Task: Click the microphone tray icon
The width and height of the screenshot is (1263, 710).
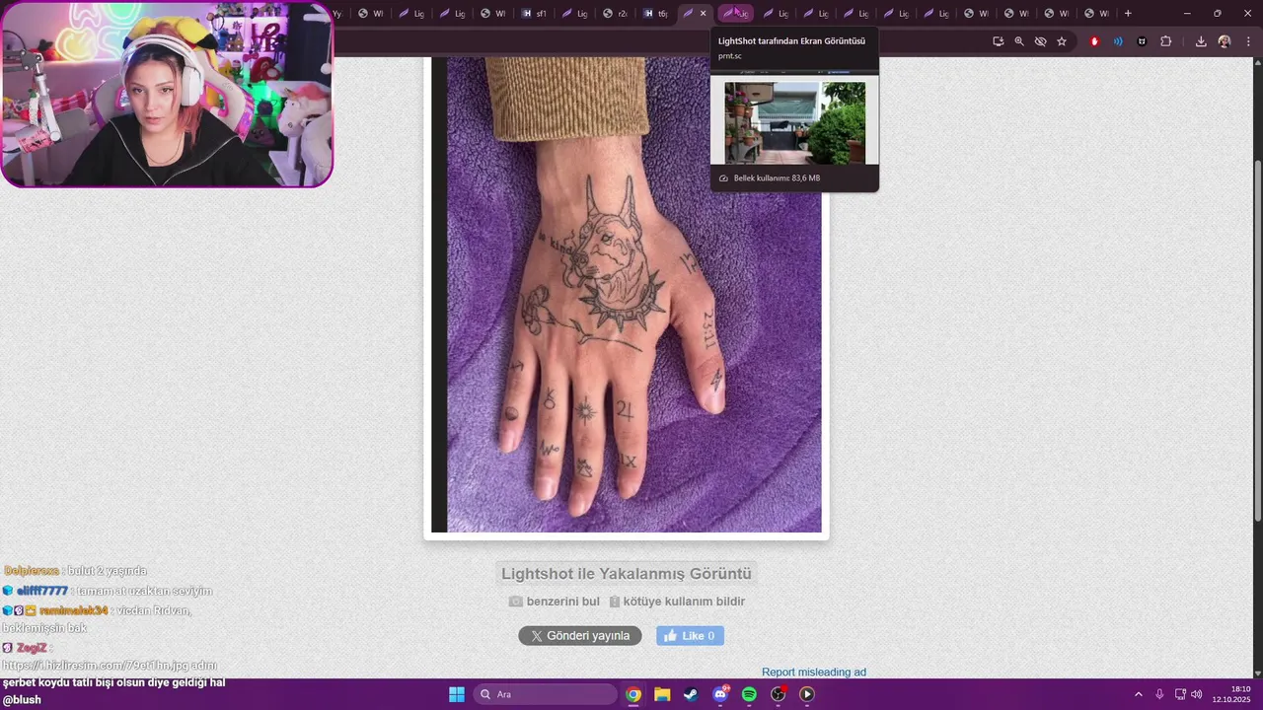Action: [1159, 694]
